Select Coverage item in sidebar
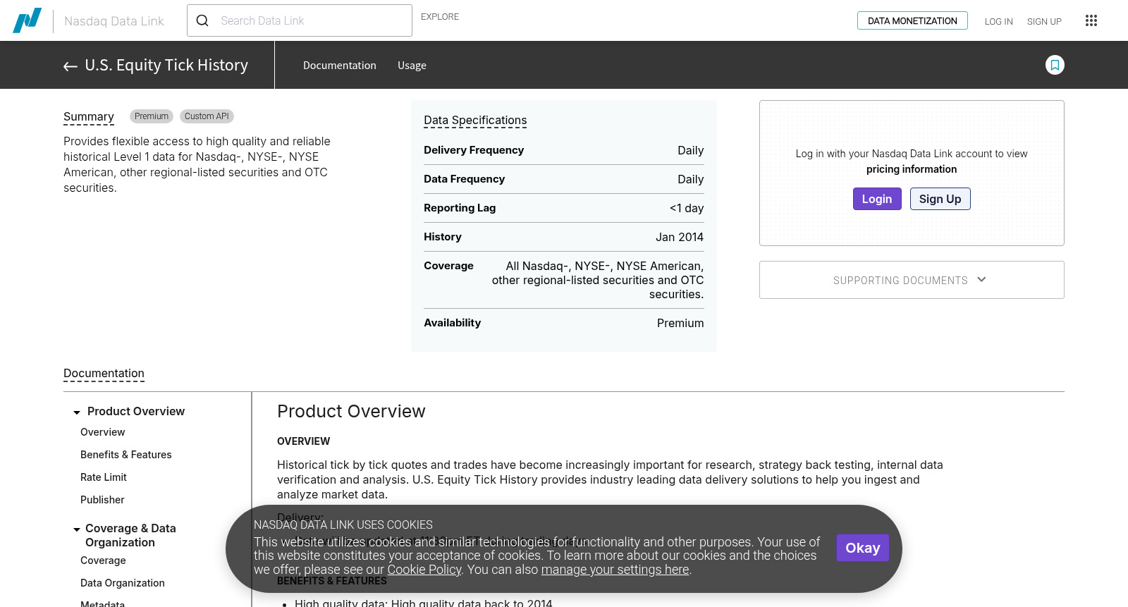The height and width of the screenshot is (607, 1128). [x=103, y=560]
